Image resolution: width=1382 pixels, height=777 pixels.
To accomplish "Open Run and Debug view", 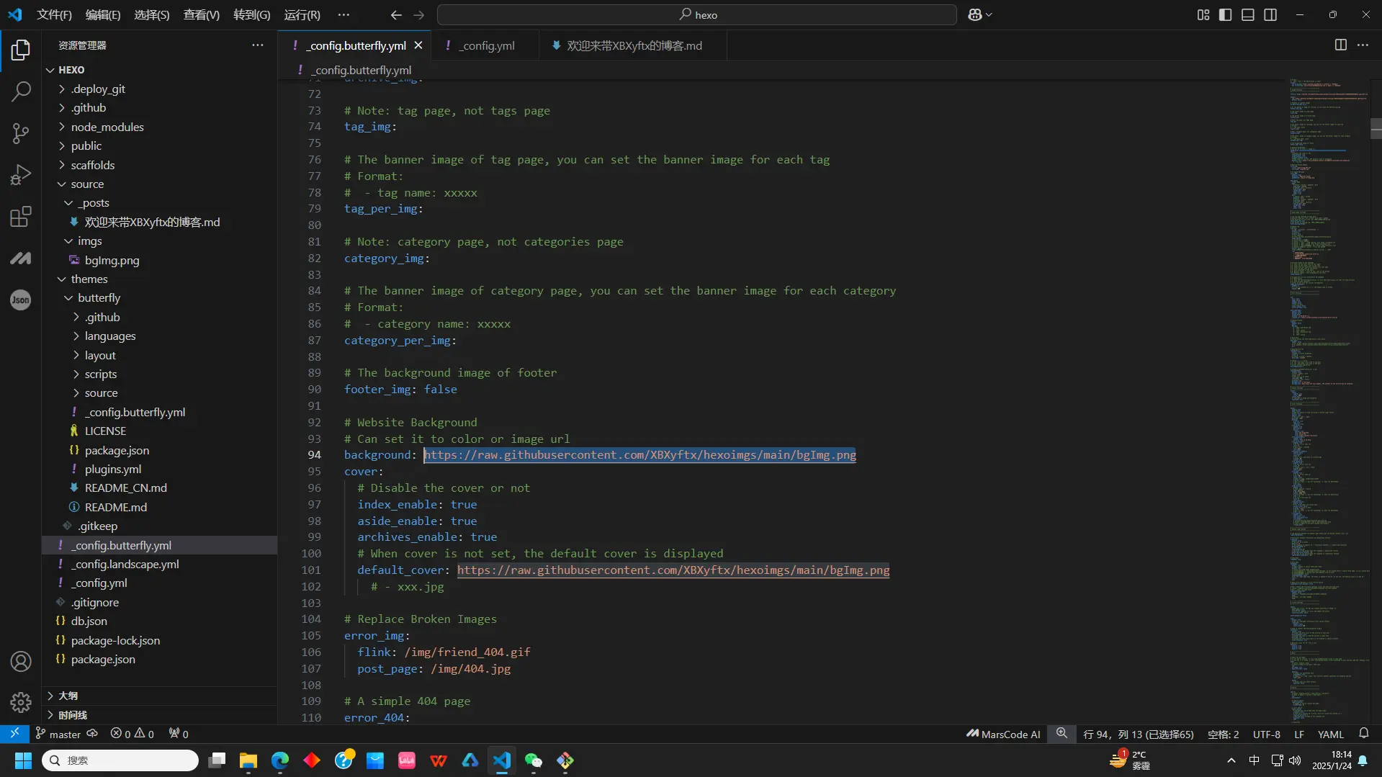I will [21, 175].
